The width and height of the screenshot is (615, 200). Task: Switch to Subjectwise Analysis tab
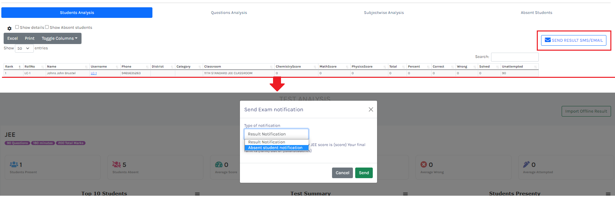[x=384, y=13]
